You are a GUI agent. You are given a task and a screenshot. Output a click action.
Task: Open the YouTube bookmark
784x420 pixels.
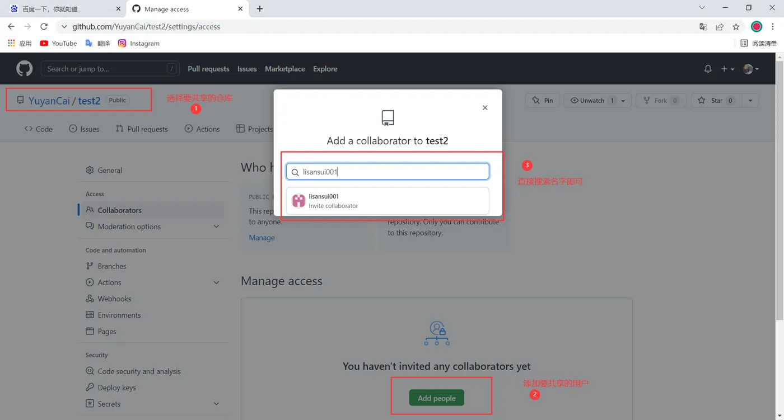click(59, 43)
